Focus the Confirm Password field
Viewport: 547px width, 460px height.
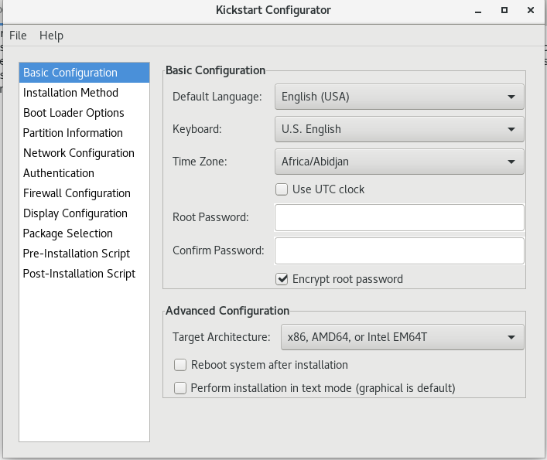pyautogui.click(x=399, y=250)
